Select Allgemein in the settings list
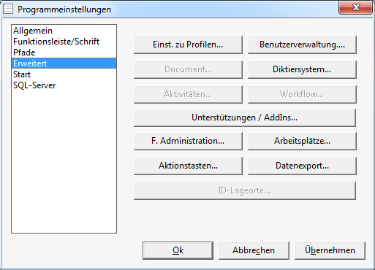This screenshot has height=270, width=375. 64,31
